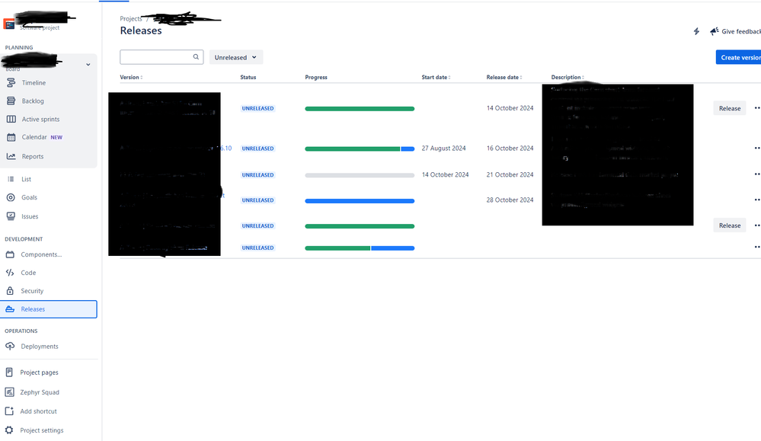Viewport: 761px width, 441px height.
Task: Click the Project settings gear icon
Action: pos(8,430)
